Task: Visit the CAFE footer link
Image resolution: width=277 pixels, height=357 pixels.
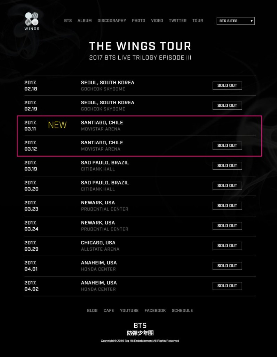Action: coord(109,310)
